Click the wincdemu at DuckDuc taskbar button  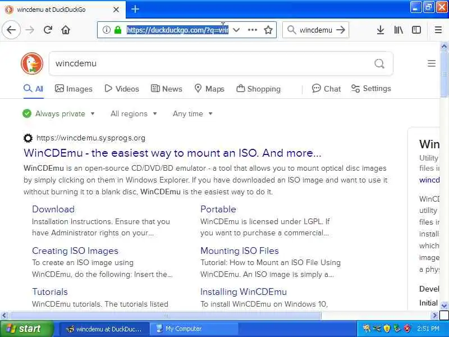click(x=104, y=329)
